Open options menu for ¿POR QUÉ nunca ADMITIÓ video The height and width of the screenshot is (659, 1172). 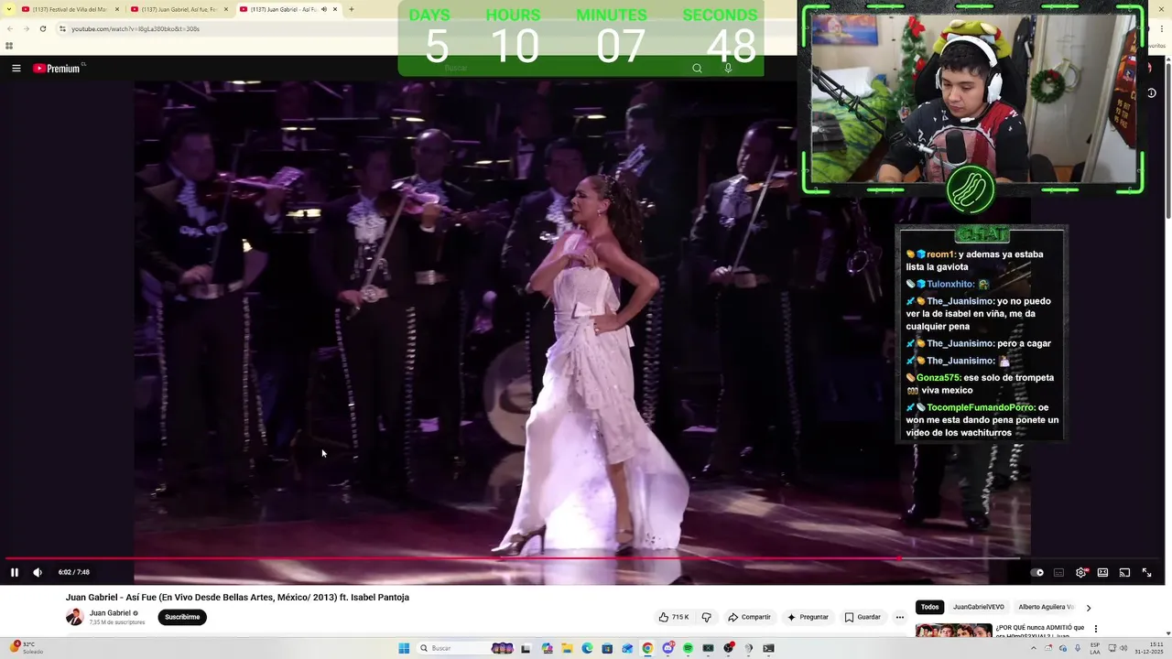tap(1096, 629)
